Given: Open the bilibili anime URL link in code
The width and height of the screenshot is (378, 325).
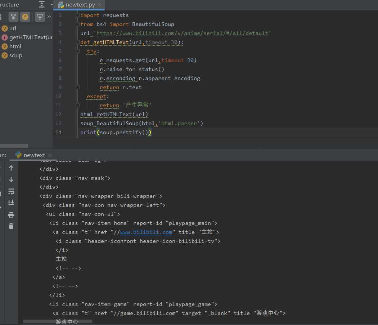Looking at the screenshot, I should click(182, 33).
